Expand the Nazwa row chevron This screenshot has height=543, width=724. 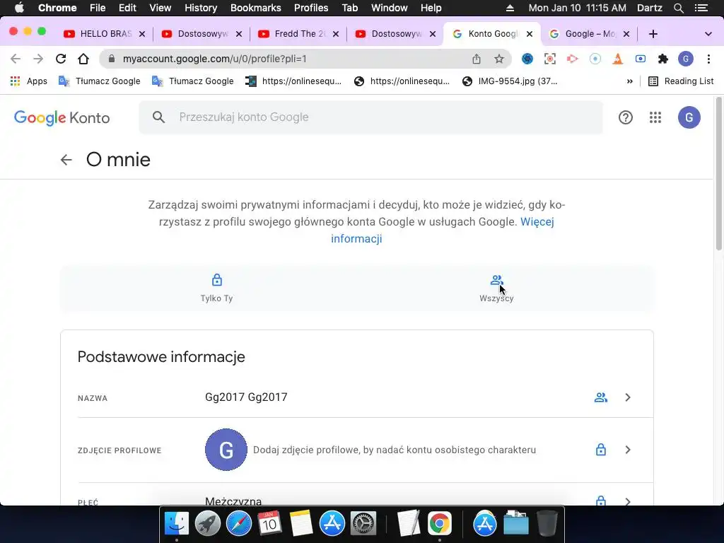(x=628, y=397)
